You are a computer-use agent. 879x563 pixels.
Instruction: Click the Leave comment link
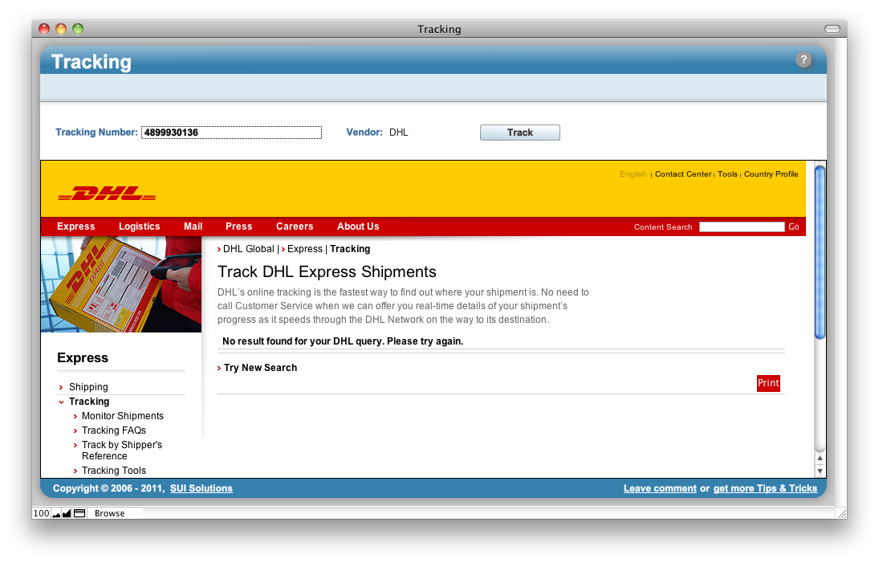(x=660, y=488)
